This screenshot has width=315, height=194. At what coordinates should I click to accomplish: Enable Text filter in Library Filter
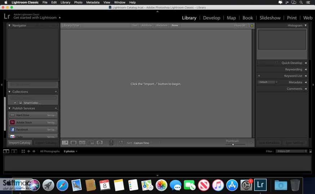(135, 26)
